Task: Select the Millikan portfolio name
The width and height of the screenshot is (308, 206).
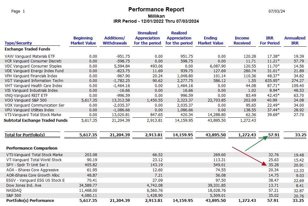Action: point(156,16)
